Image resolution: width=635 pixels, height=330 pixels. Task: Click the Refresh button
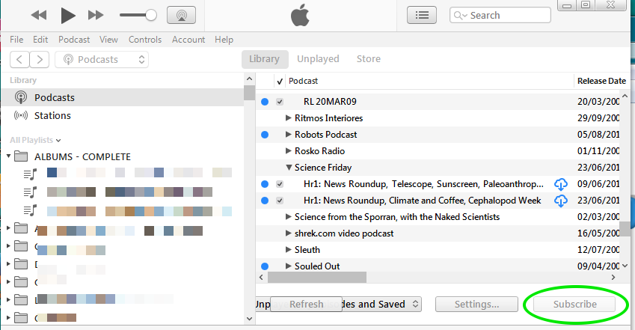(306, 304)
